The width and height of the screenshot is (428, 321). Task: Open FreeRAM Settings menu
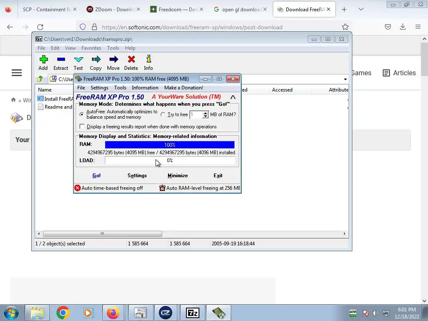point(99,88)
